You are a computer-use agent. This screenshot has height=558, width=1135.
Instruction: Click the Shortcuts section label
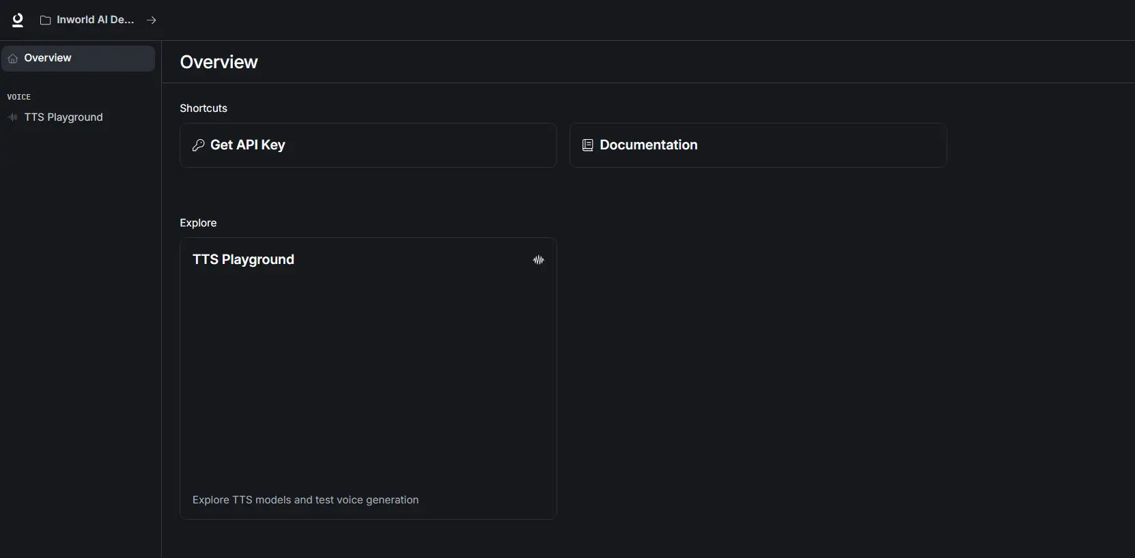204,108
